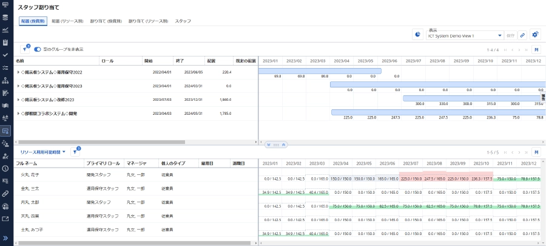Screen dimensions: 546x246
Task: Toggle the 空のグループを非表示 switch
Action: click(x=38, y=49)
